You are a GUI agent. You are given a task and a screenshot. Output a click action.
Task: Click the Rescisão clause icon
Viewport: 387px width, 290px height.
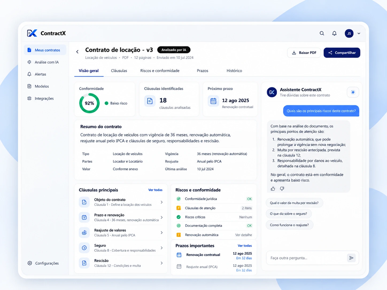coord(84,263)
